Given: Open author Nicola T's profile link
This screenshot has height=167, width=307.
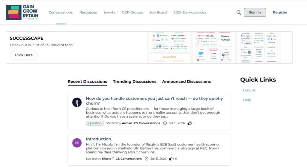Looking at the screenshot, I should [108, 159].
